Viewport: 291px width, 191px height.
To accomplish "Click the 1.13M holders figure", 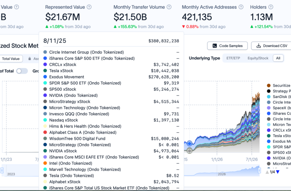I will click(x=262, y=17).
